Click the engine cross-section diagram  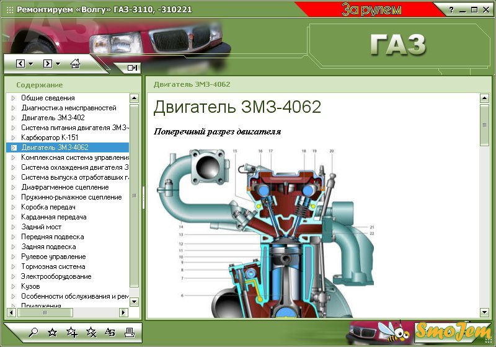[266, 233]
